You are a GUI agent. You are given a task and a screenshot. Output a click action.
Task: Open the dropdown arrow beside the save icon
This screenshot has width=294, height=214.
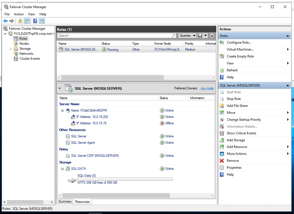205,36
